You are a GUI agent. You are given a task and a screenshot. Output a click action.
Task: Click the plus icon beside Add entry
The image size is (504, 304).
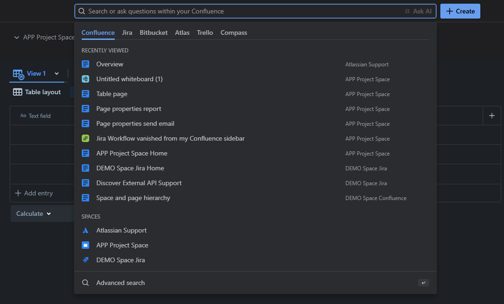tap(18, 193)
